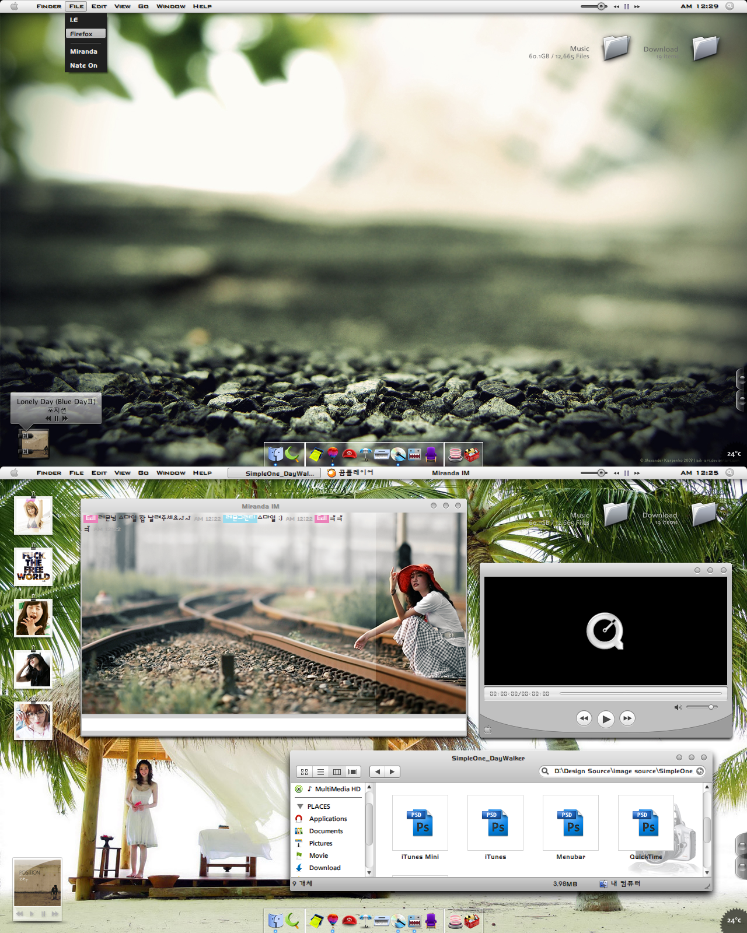The image size is (747, 933).
Task: Switch to SimpleOne_DayWal... taskbar tab
Action: click(274, 473)
